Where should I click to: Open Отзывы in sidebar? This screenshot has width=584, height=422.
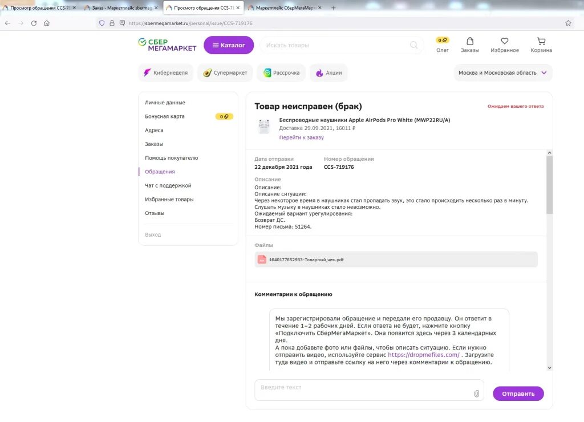(155, 213)
